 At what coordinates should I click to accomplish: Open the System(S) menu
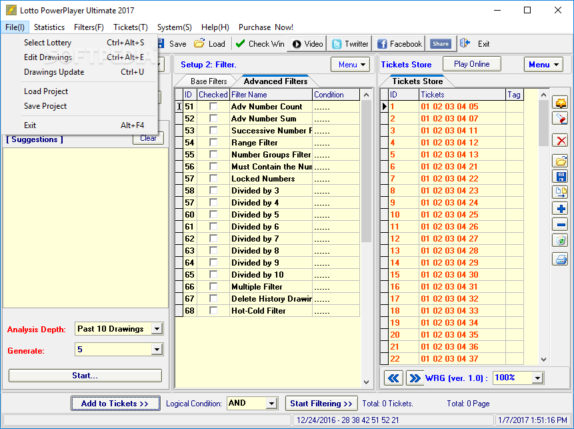[175, 27]
